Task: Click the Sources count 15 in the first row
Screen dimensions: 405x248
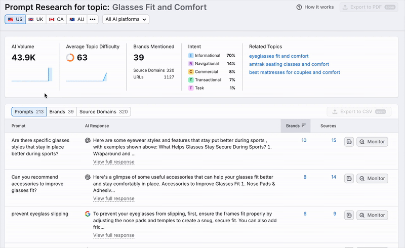Action: point(334,140)
